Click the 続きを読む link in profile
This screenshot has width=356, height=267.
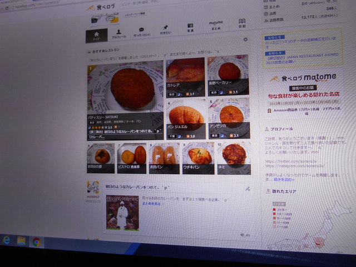279,179
